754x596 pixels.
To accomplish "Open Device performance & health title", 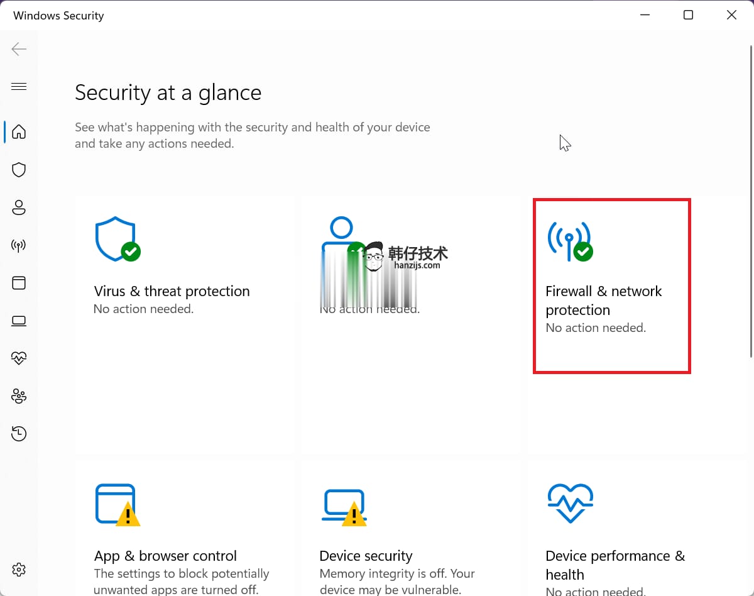I will [615, 565].
